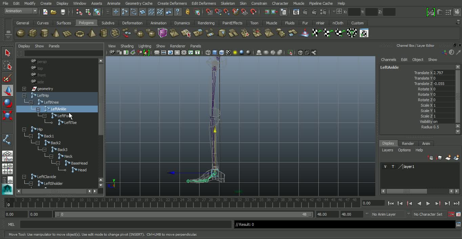Click the padlock lock selection icon

click(x=188, y=12)
